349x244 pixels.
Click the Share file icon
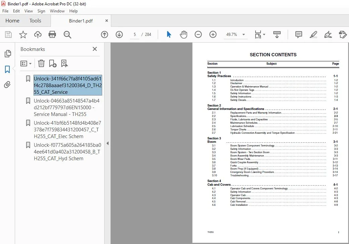point(343,35)
